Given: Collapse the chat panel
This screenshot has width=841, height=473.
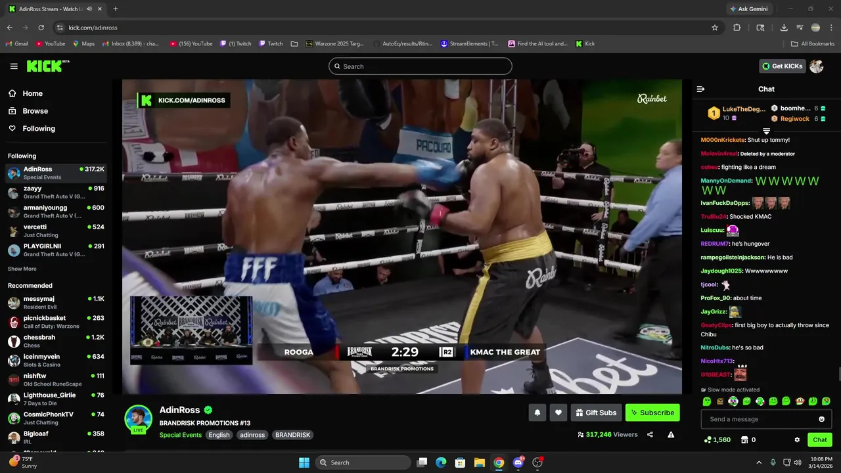Looking at the screenshot, I should click(x=700, y=89).
